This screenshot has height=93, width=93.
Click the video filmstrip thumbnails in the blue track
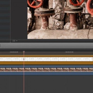[47, 69]
